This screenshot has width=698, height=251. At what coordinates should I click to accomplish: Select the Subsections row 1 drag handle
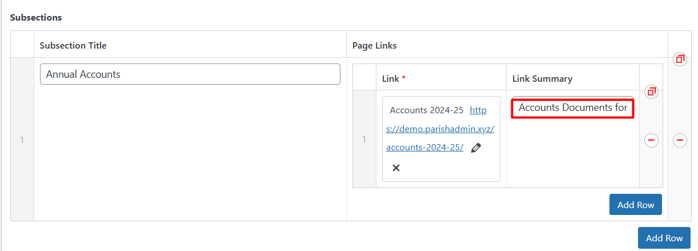(22, 140)
